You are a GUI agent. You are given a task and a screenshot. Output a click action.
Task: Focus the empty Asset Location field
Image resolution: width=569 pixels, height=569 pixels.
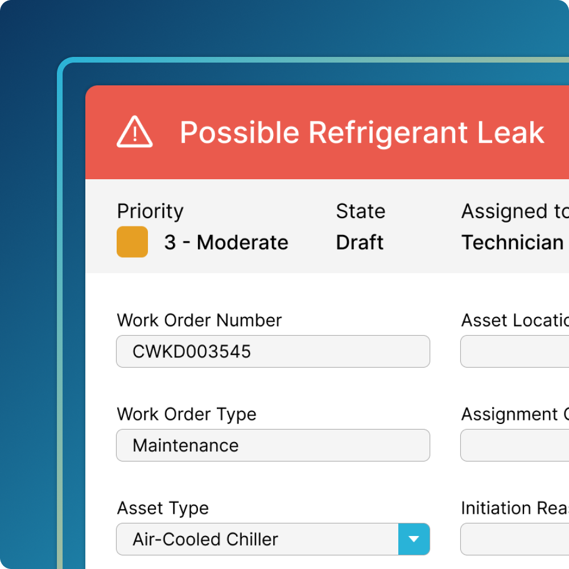514,351
